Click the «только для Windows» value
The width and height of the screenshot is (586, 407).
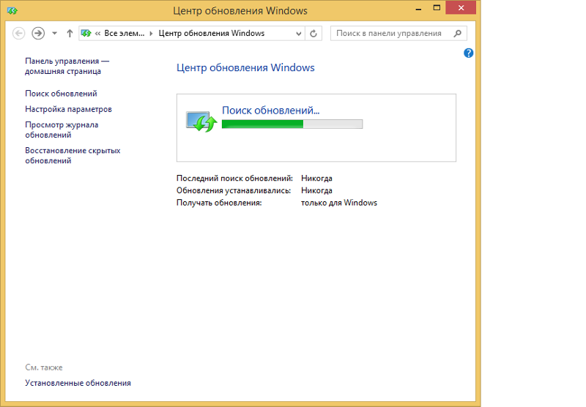tap(339, 203)
